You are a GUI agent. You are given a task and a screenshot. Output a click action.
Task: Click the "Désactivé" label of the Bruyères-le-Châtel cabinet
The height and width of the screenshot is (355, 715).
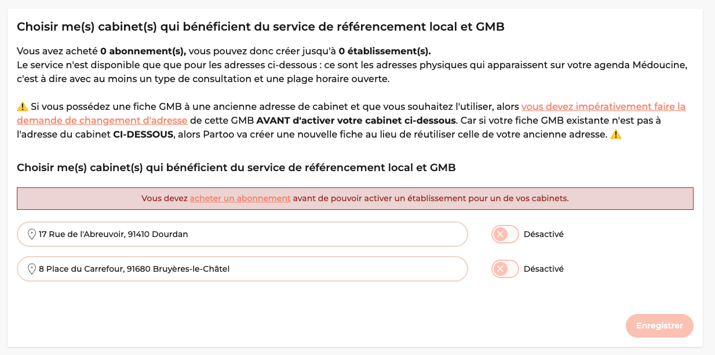pyautogui.click(x=543, y=269)
